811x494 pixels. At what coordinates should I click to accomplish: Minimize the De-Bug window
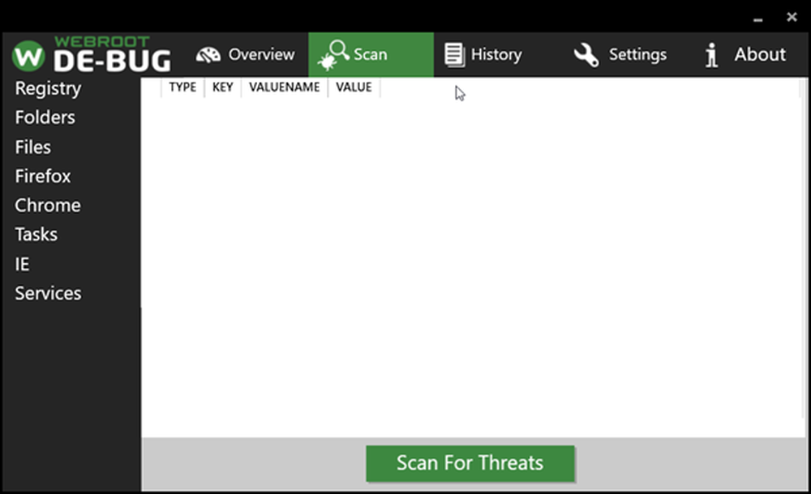[x=757, y=19]
